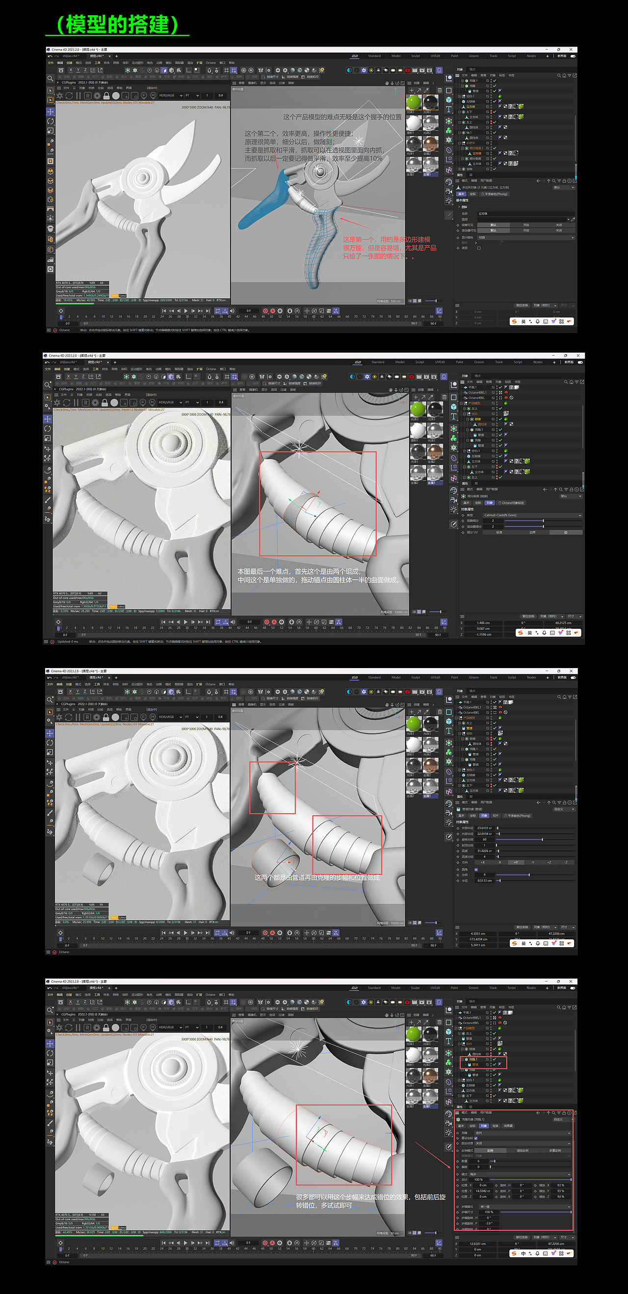
Task: Open the Catmull-Clark type dropdown
Action: tap(532, 515)
